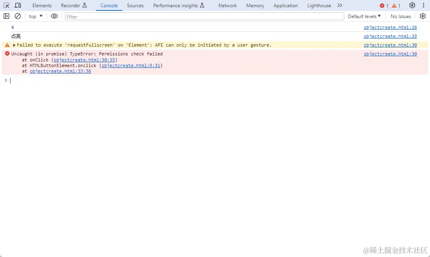Select the Console tab

pos(109,6)
